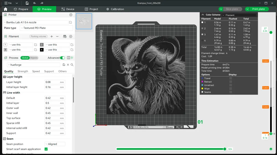
Task: Open the printer preset dropdown
Action: click(x=36, y=22)
